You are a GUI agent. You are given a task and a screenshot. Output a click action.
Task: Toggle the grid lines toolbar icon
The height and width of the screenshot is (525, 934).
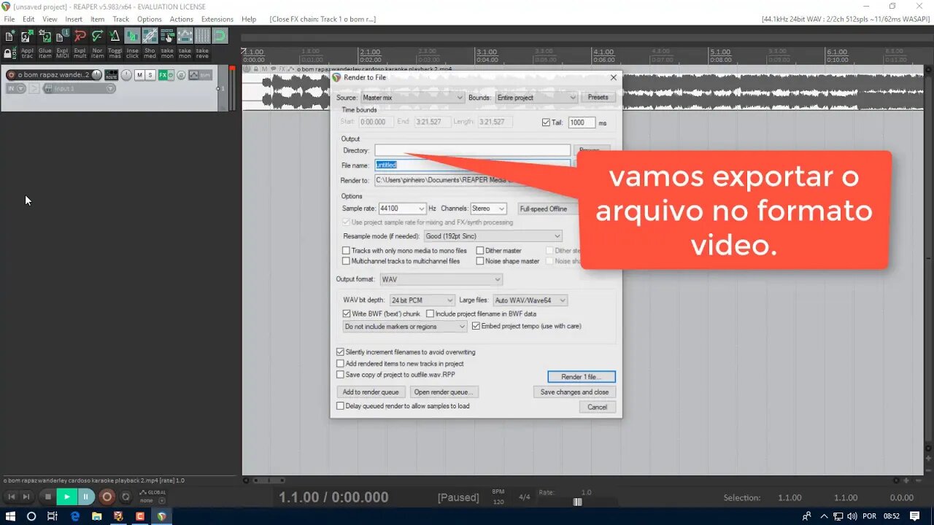(202, 36)
